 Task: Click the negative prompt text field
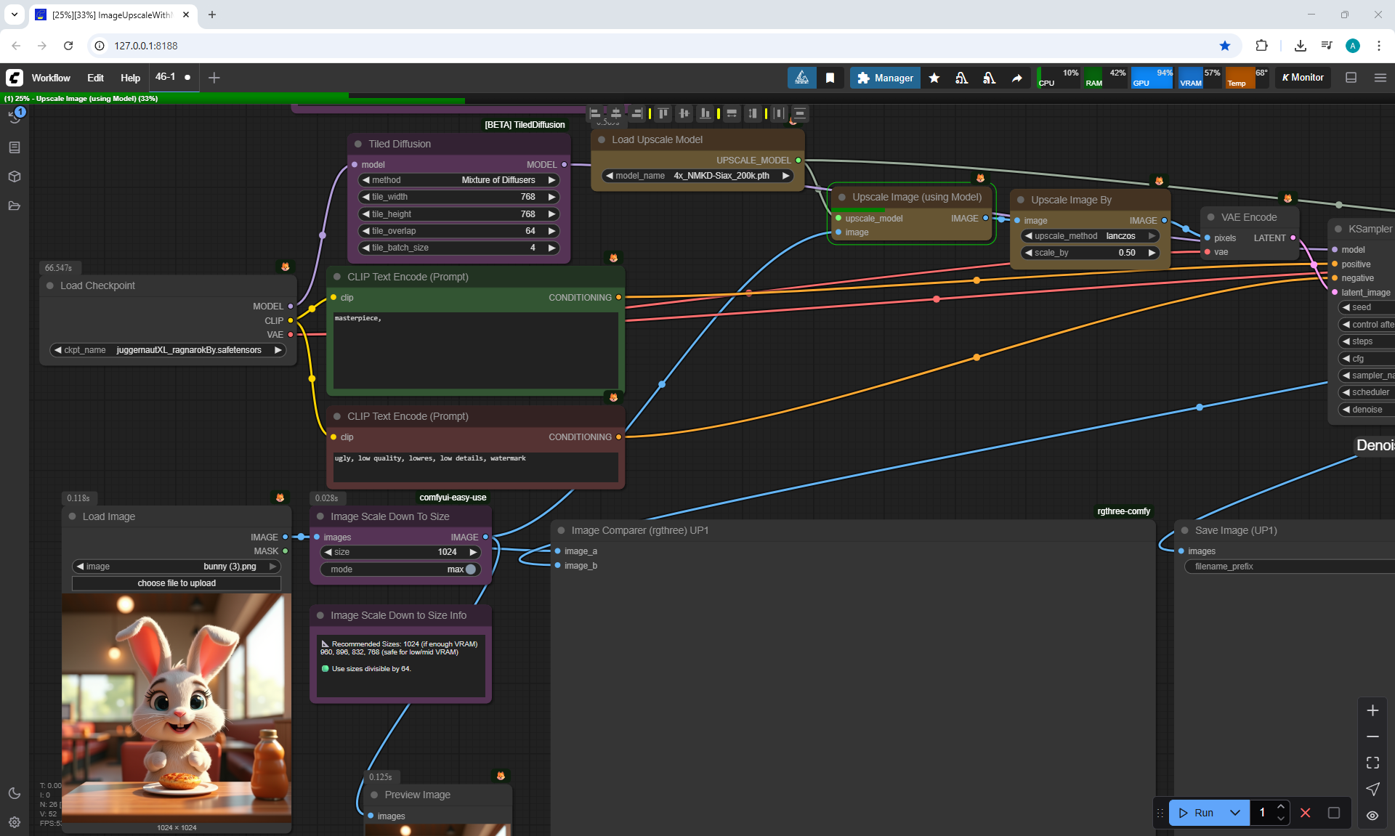(475, 466)
